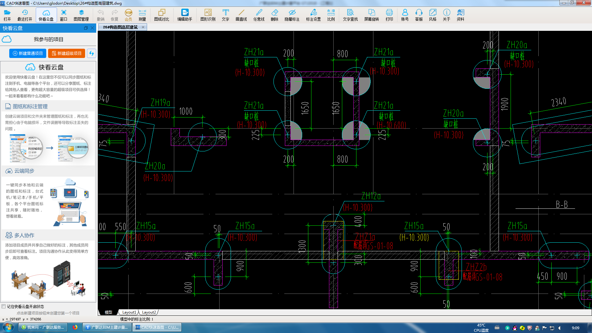This screenshot has width=592, height=333.
Task: Undo last action with 撤销
Action: (x=101, y=15)
